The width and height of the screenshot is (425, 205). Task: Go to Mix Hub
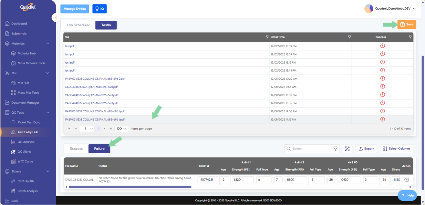point(23,83)
